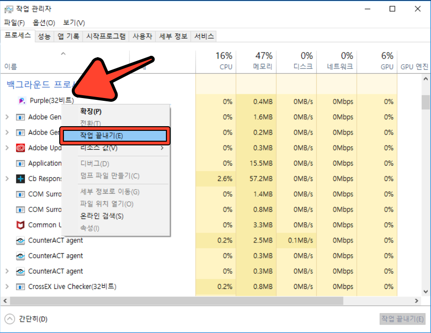Choose 확장(P) in context menu
This screenshot has height=333, width=431.
click(x=116, y=111)
